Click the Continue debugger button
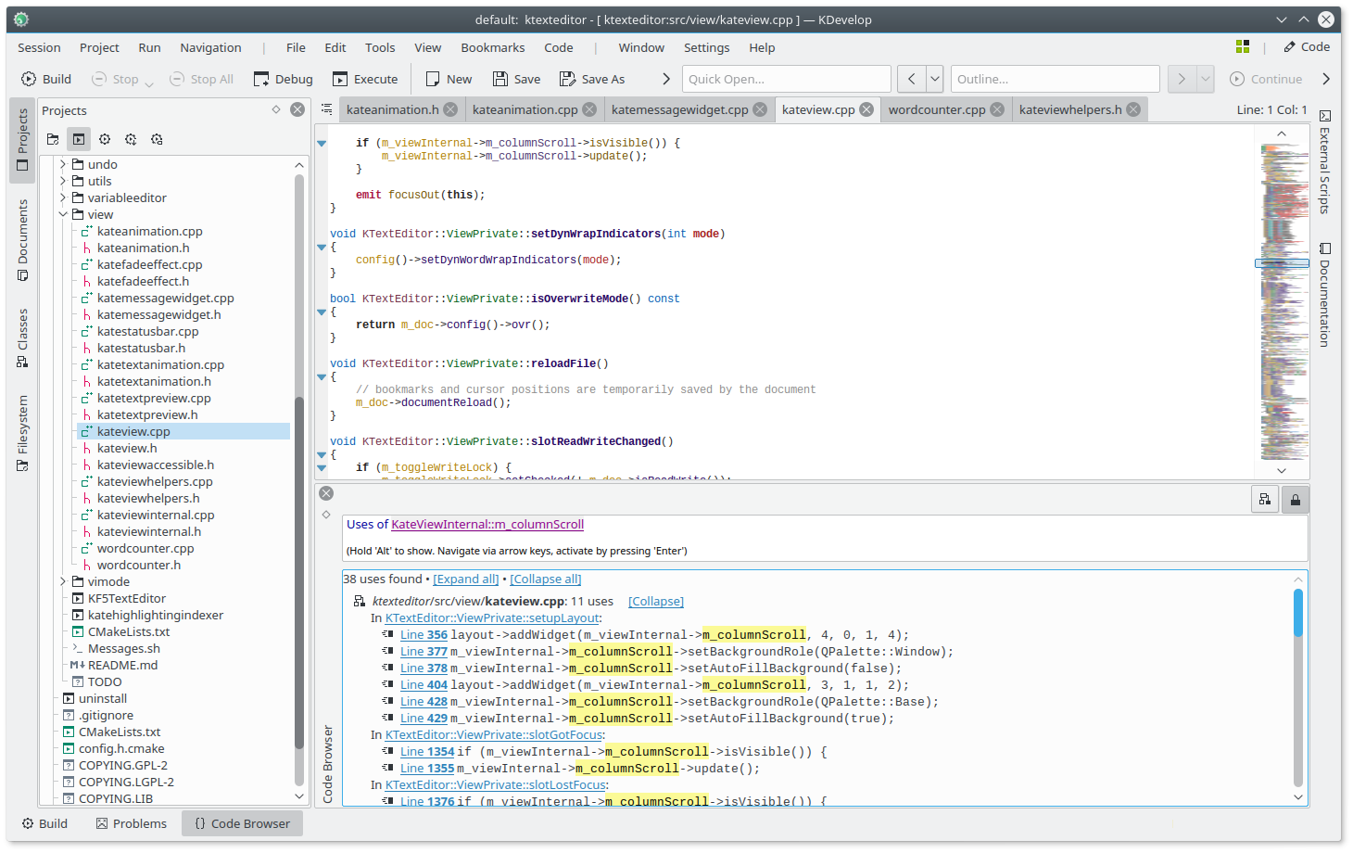The image size is (1353, 853). click(x=1266, y=79)
